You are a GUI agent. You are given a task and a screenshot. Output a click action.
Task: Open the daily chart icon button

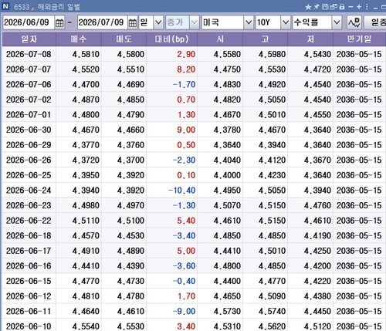pos(354,22)
